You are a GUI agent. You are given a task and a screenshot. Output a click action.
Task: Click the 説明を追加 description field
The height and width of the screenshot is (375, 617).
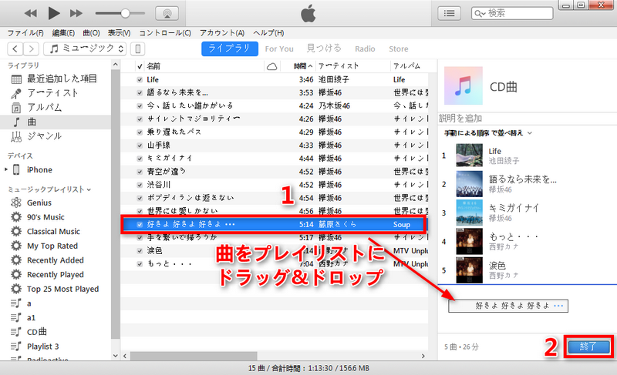point(528,119)
